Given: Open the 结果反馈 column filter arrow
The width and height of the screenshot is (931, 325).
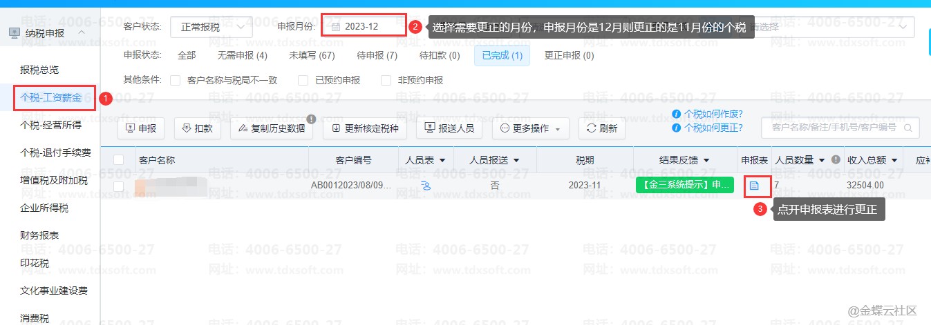Looking at the screenshot, I should tap(706, 160).
